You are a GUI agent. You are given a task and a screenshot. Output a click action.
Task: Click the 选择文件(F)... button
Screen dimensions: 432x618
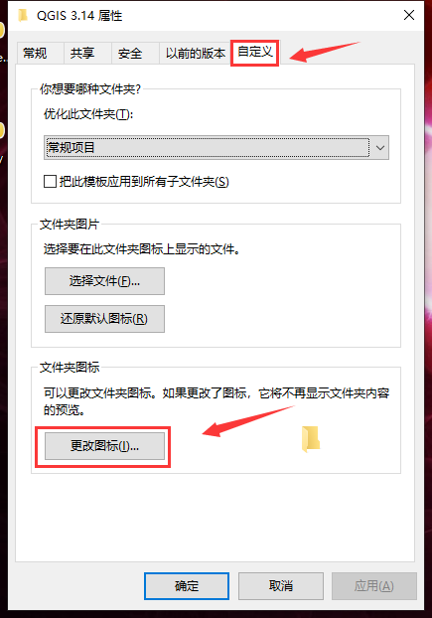[x=104, y=281]
